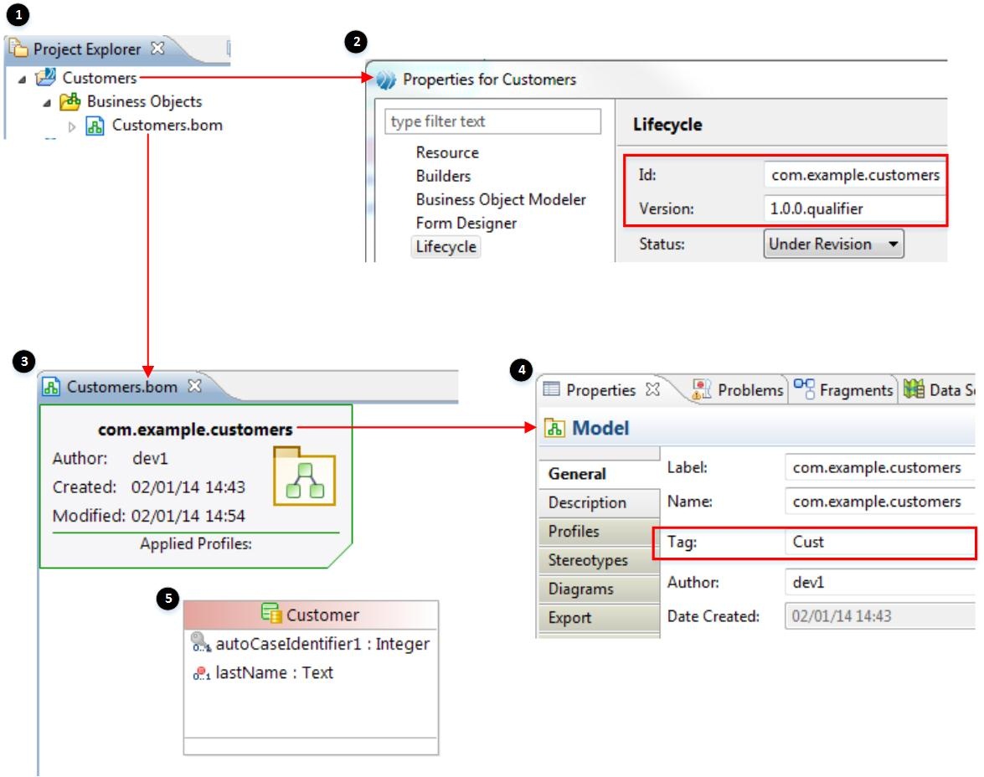Click the Date Created field
The width and height of the screenshot is (984, 777).
pyautogui.click(x=880, y=616)
